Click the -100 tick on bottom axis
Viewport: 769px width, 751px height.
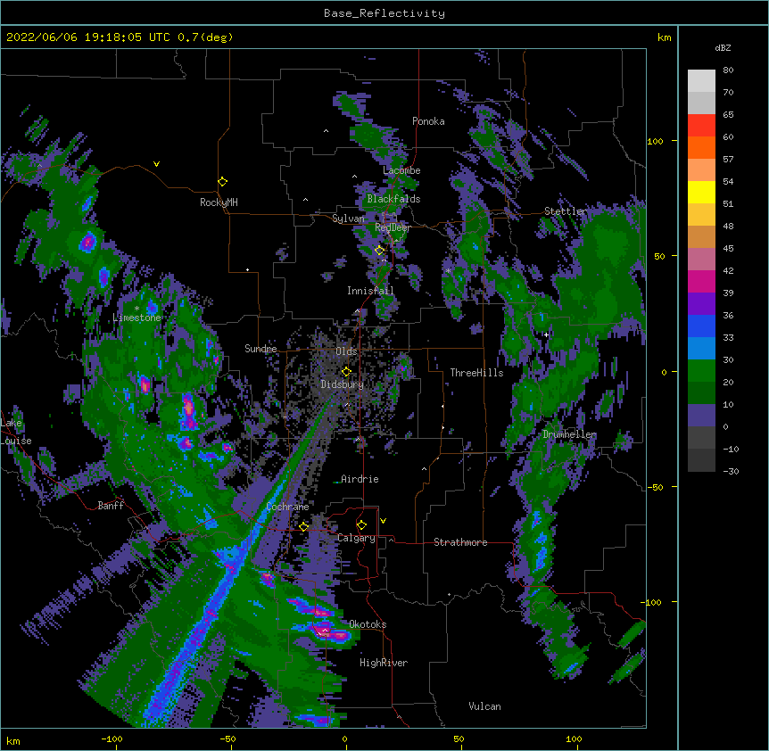[x=112, y=739]
